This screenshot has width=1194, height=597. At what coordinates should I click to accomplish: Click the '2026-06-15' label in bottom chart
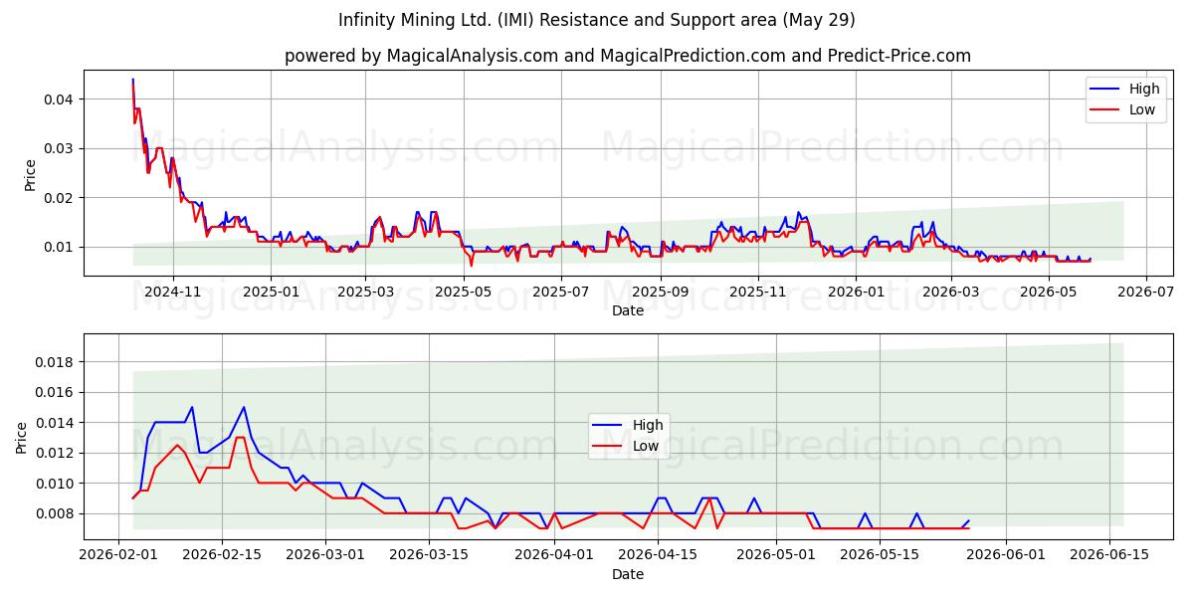(1107, 554)
